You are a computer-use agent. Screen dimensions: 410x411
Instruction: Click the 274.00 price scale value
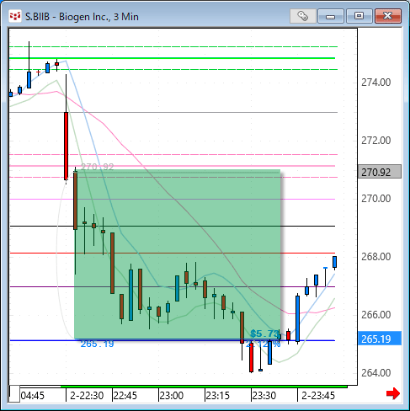pyautogui.click(x=375, y=83)
